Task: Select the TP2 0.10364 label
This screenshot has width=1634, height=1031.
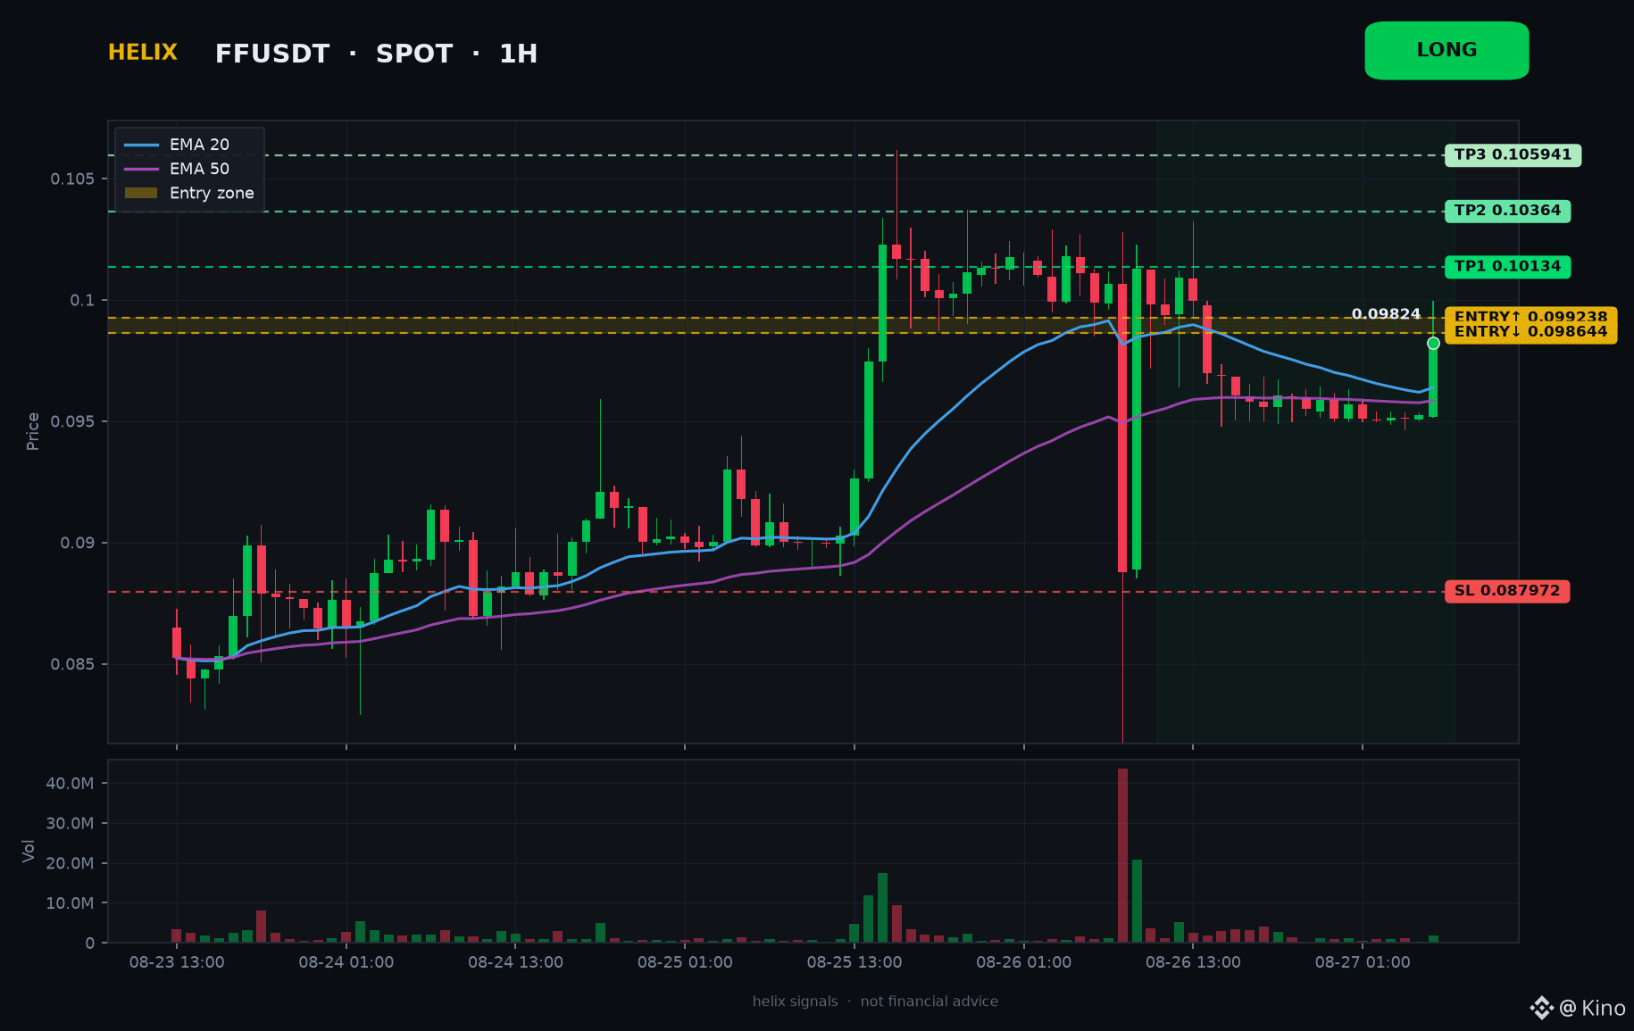Action: [1507, 212]
